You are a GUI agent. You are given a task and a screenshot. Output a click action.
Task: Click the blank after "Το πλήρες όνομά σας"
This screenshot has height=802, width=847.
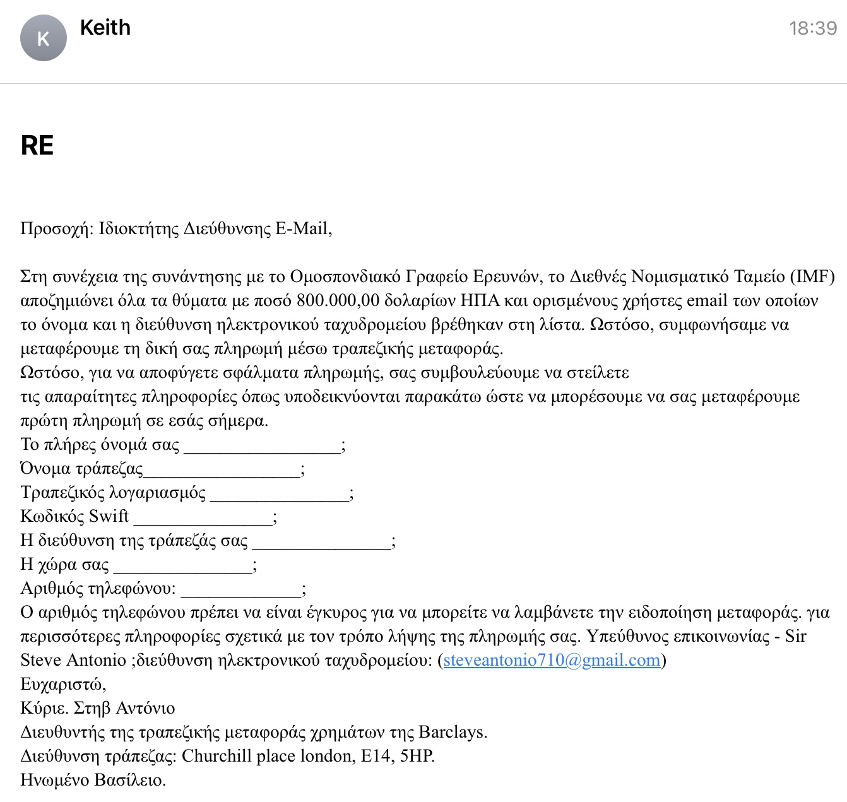(x=262, y=447)
